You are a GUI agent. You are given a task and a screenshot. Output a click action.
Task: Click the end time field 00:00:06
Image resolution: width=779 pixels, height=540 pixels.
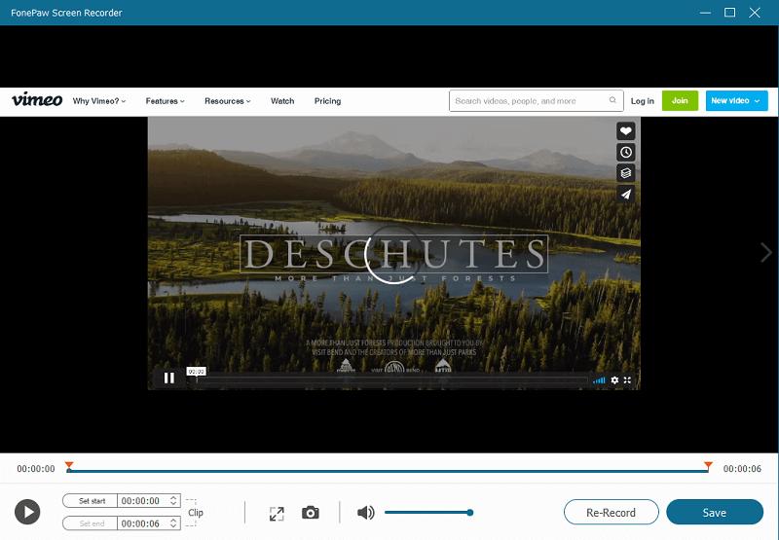(149, 523)
